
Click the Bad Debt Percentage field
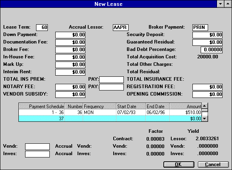pyautogui.click(x=212, y=50)
